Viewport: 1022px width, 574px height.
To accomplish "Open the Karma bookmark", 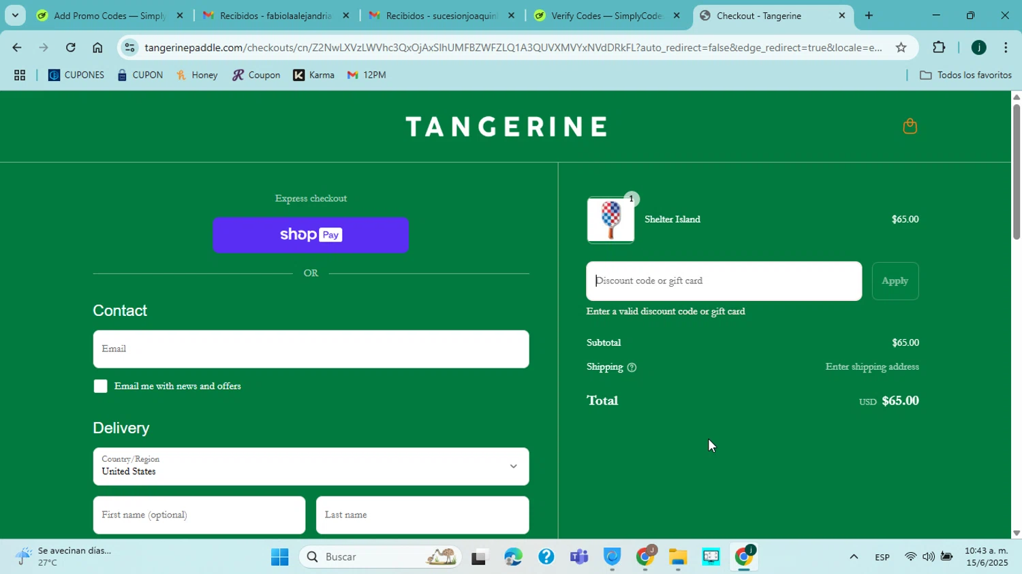I will pos(314,76).
